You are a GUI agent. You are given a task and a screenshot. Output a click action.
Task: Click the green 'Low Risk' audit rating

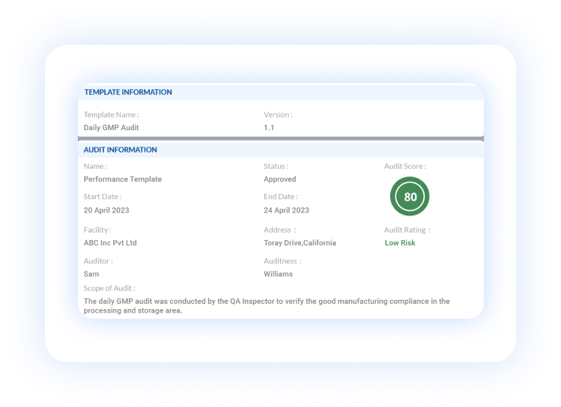[400, 242]
